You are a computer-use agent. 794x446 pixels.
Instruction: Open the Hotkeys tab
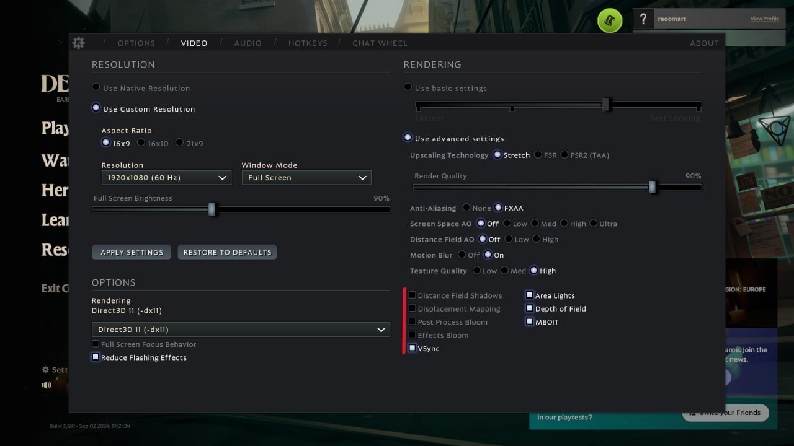coord(308,43)
